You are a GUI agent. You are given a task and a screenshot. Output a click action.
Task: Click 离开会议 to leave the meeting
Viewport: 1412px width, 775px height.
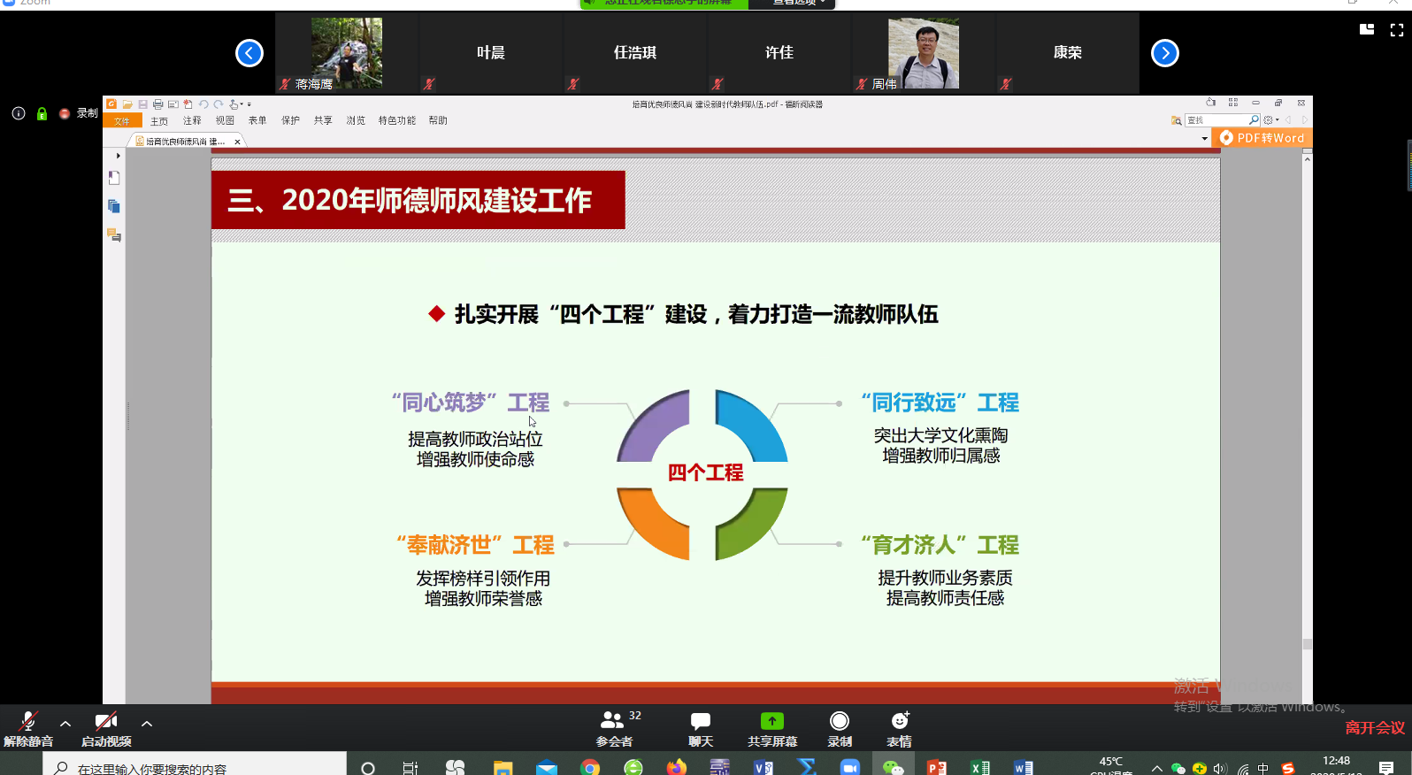click(x=1375, y=728)
